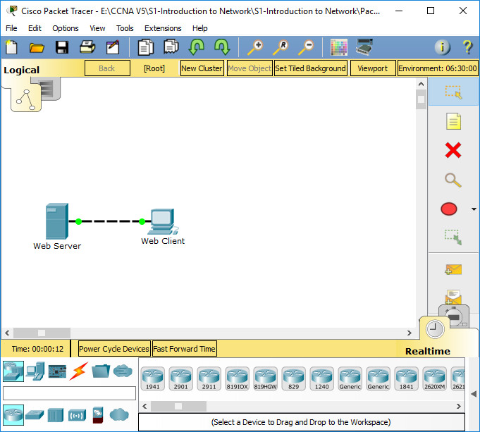The image size is (480, 432).
Task: Select the Network Devices category icon
Action: [x=13, y=371]
